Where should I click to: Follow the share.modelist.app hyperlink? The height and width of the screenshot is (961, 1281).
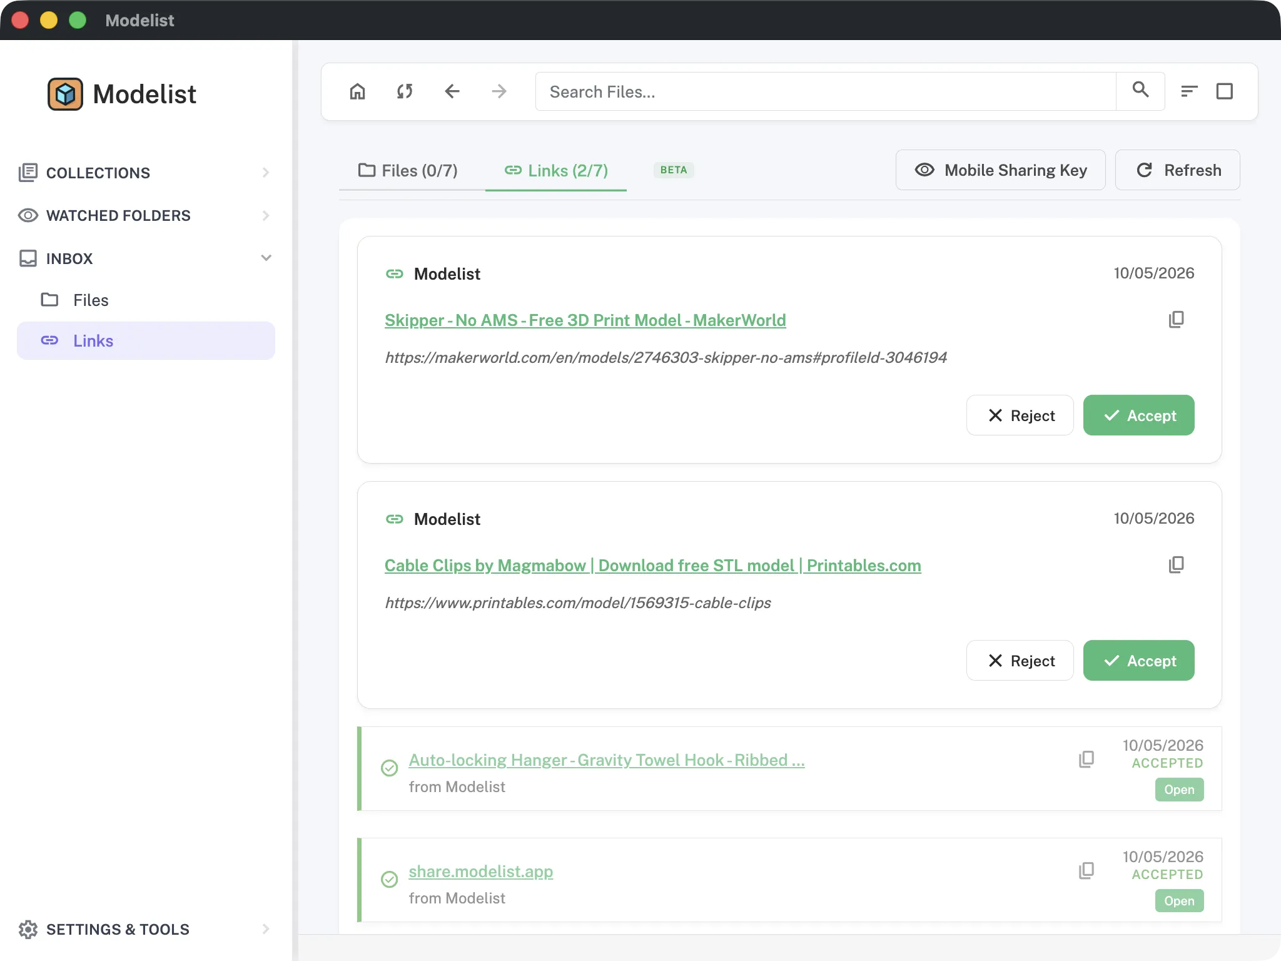click(x=481, y=872)
